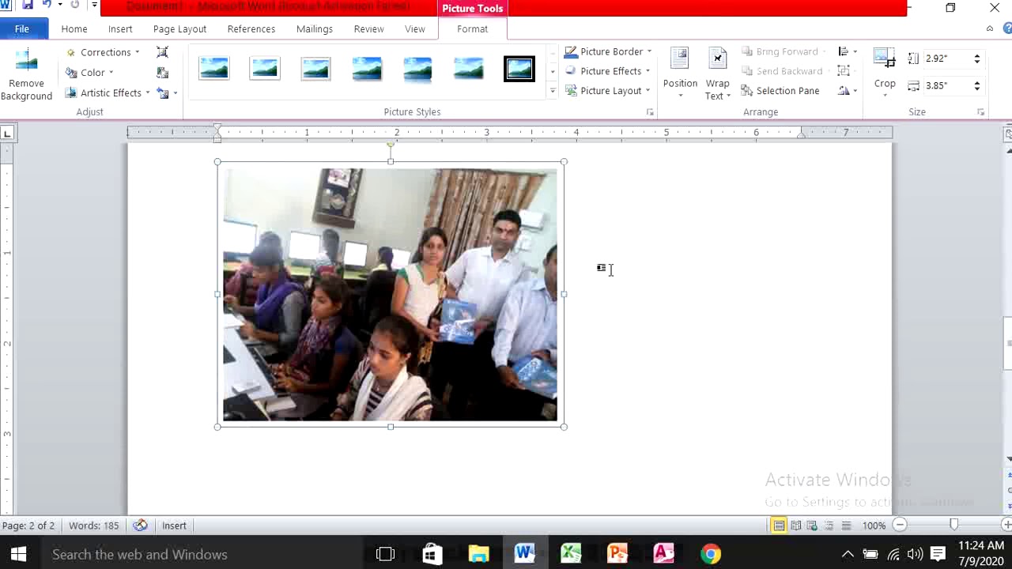
Task: Edit the shape height field 2.92"
Action: pos(946,58)
